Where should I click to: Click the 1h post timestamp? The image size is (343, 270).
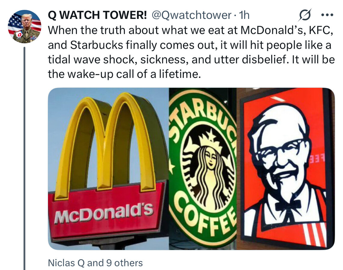[x=244, y=15]
